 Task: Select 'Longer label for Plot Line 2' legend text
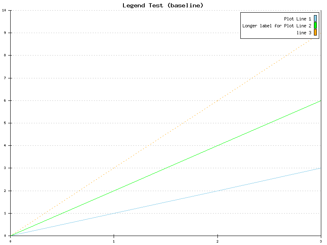277,26
